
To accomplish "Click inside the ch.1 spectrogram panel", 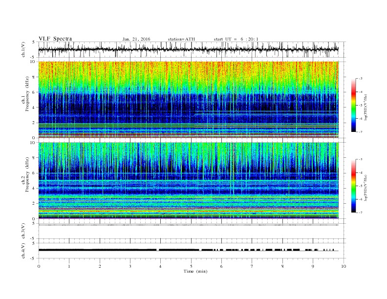I will 189,100.
